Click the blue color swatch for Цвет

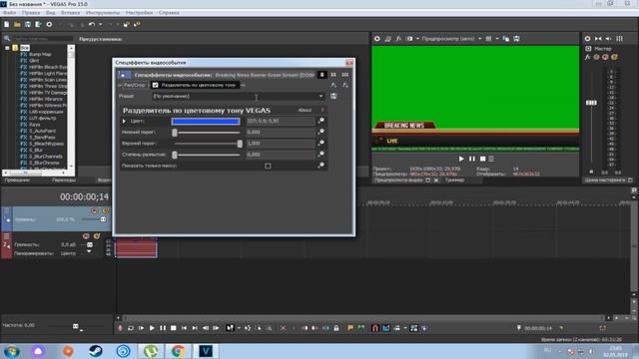click(x=206, y=121)
